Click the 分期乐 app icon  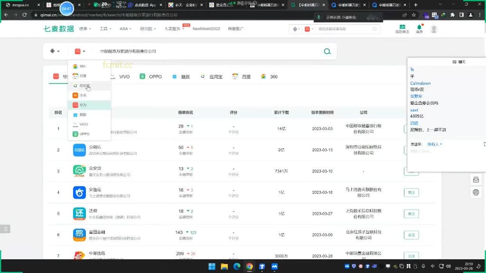point(79,150)
